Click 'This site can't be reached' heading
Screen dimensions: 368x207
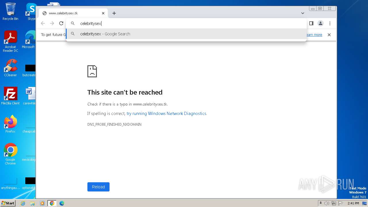point(125,92)
